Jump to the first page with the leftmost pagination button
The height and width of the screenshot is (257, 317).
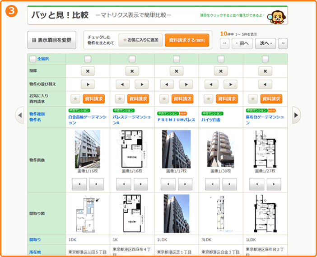224,43
